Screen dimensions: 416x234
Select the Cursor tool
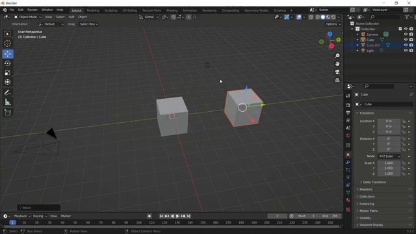coord(7,44)
